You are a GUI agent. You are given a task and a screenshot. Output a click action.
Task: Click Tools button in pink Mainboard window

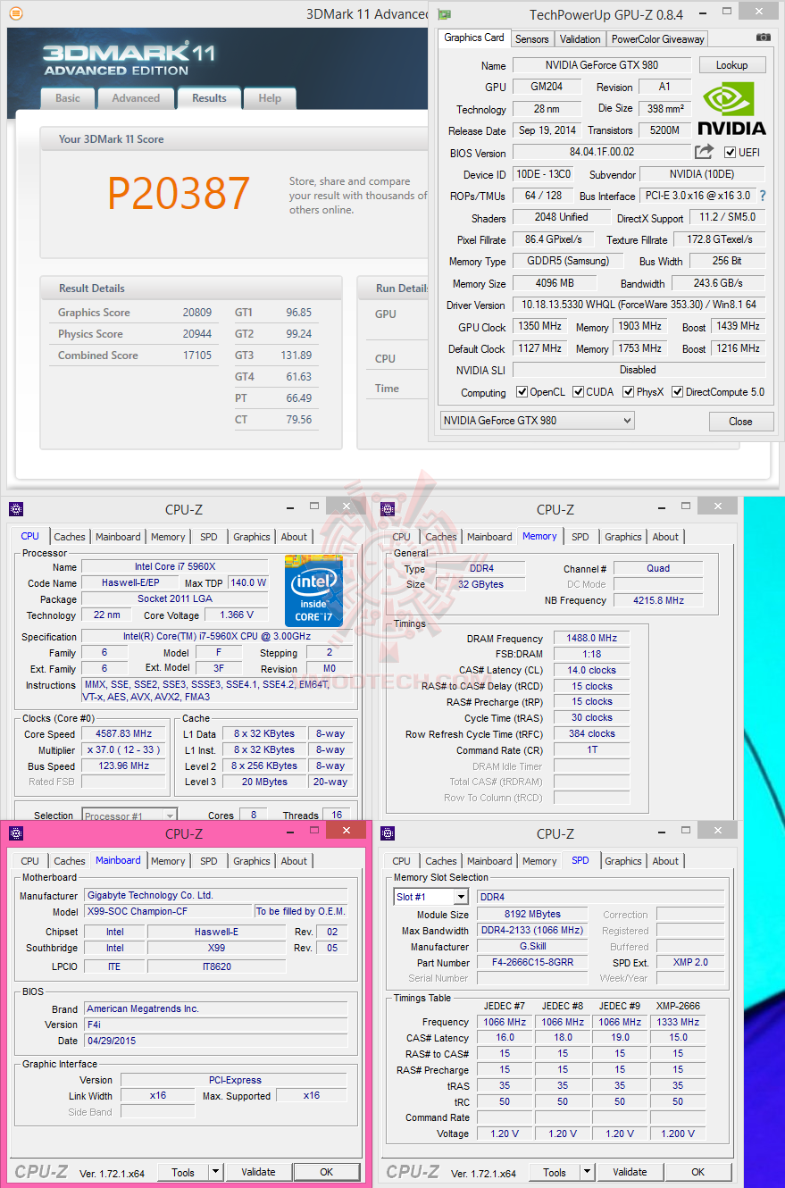click(183, 1172)
